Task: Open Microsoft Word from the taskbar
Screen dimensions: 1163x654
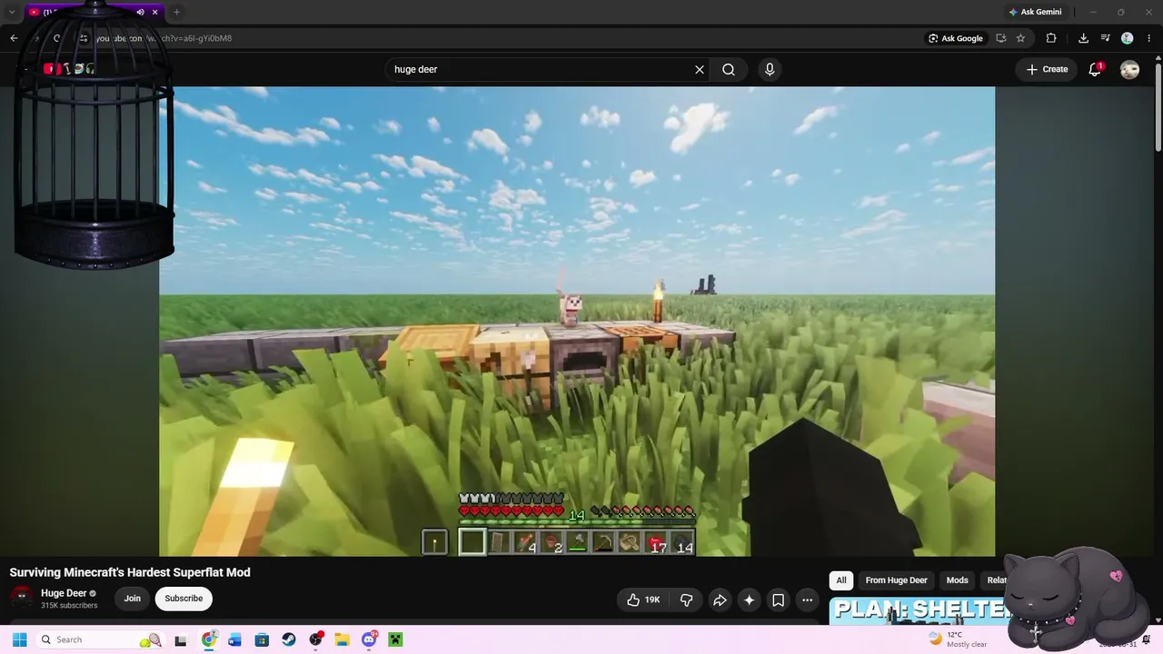Action: (235, 639)
